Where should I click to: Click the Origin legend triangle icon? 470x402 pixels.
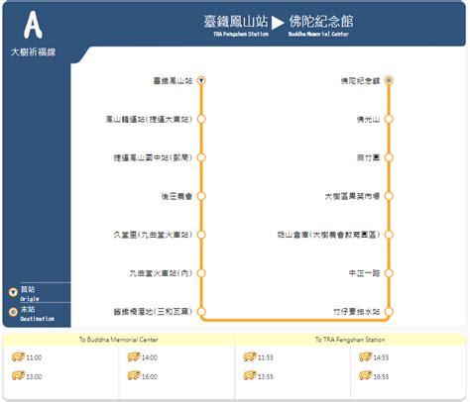[x=13, y=292]
